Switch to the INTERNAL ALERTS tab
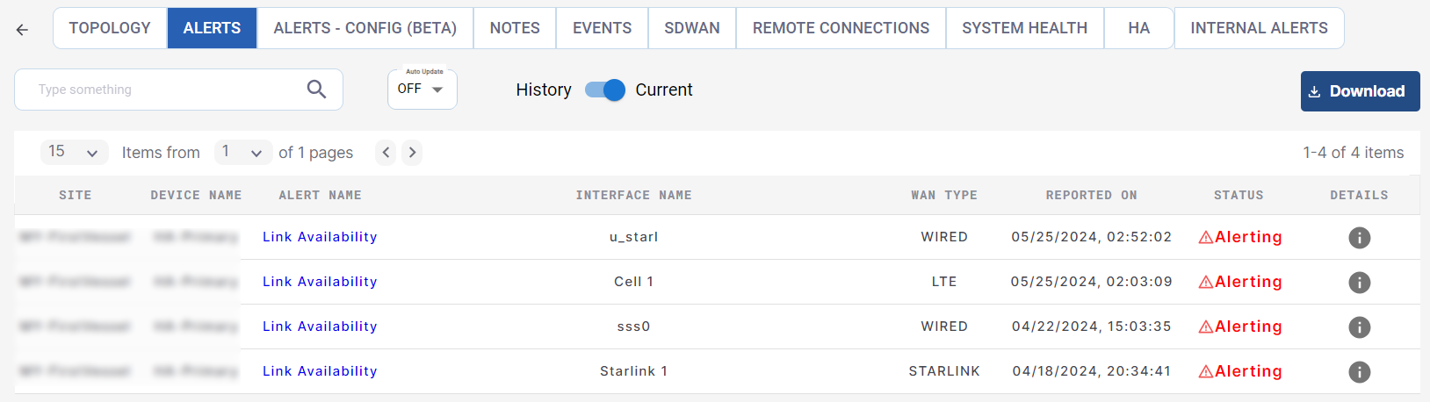Screen dimensions: 1430x402 click(x=1259, y=28)
